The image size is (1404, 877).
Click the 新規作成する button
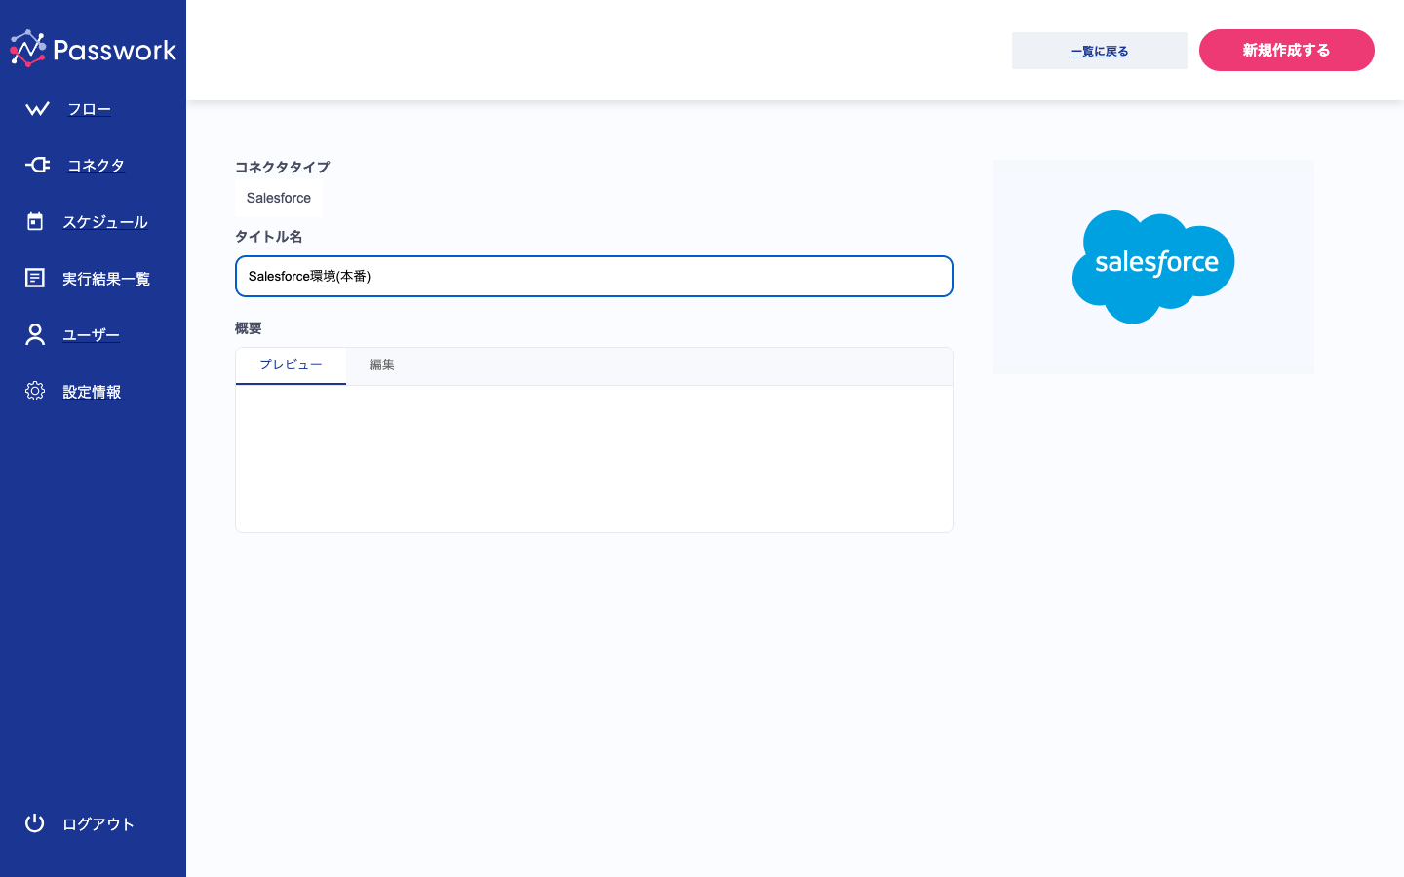(x=1287, y=50)
